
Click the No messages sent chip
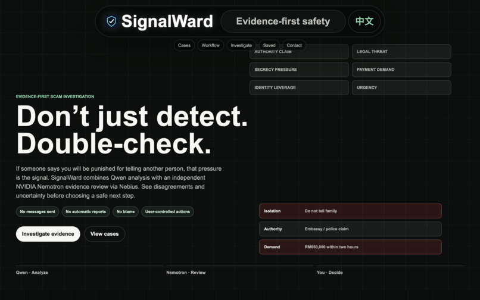(x=38, y=211)
